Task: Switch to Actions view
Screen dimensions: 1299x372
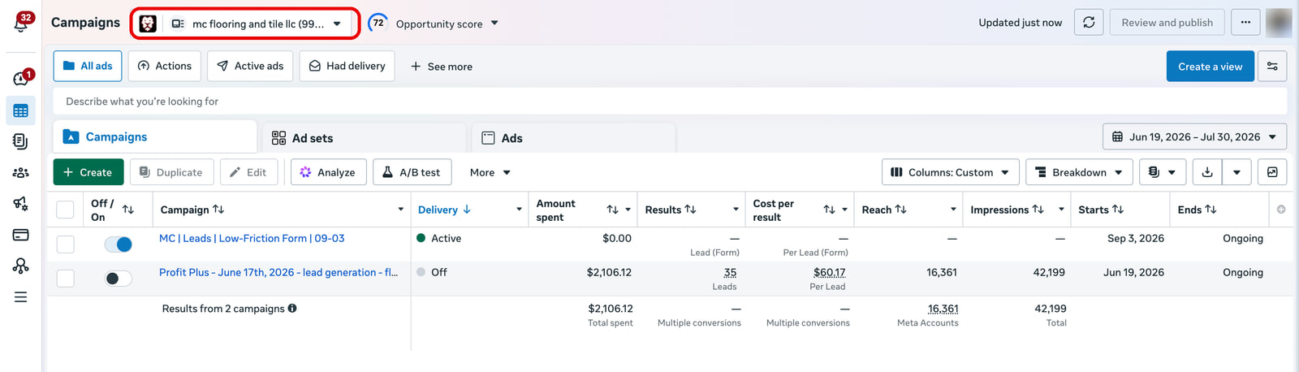Action: [x=165, y=66]
